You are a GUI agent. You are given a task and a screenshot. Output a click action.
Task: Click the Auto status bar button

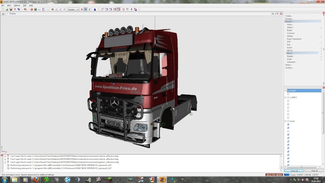click(286, 175)
